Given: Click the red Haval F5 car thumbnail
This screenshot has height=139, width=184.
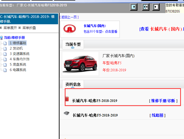Looking at the screenshot, I should pyautogui.click(x=81, y=64).
